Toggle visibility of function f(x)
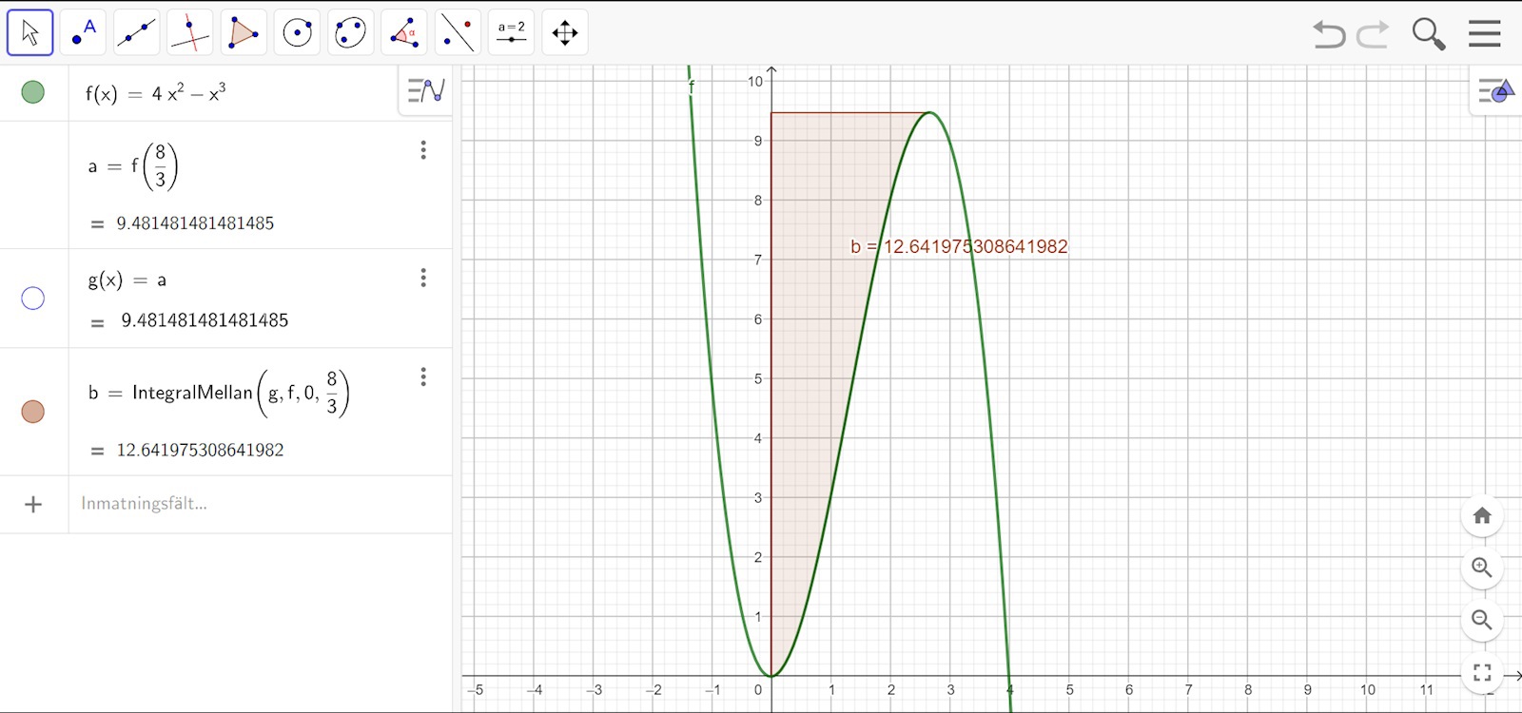The height and width of the screenshot is (713, 1522). tap(33, 92)
